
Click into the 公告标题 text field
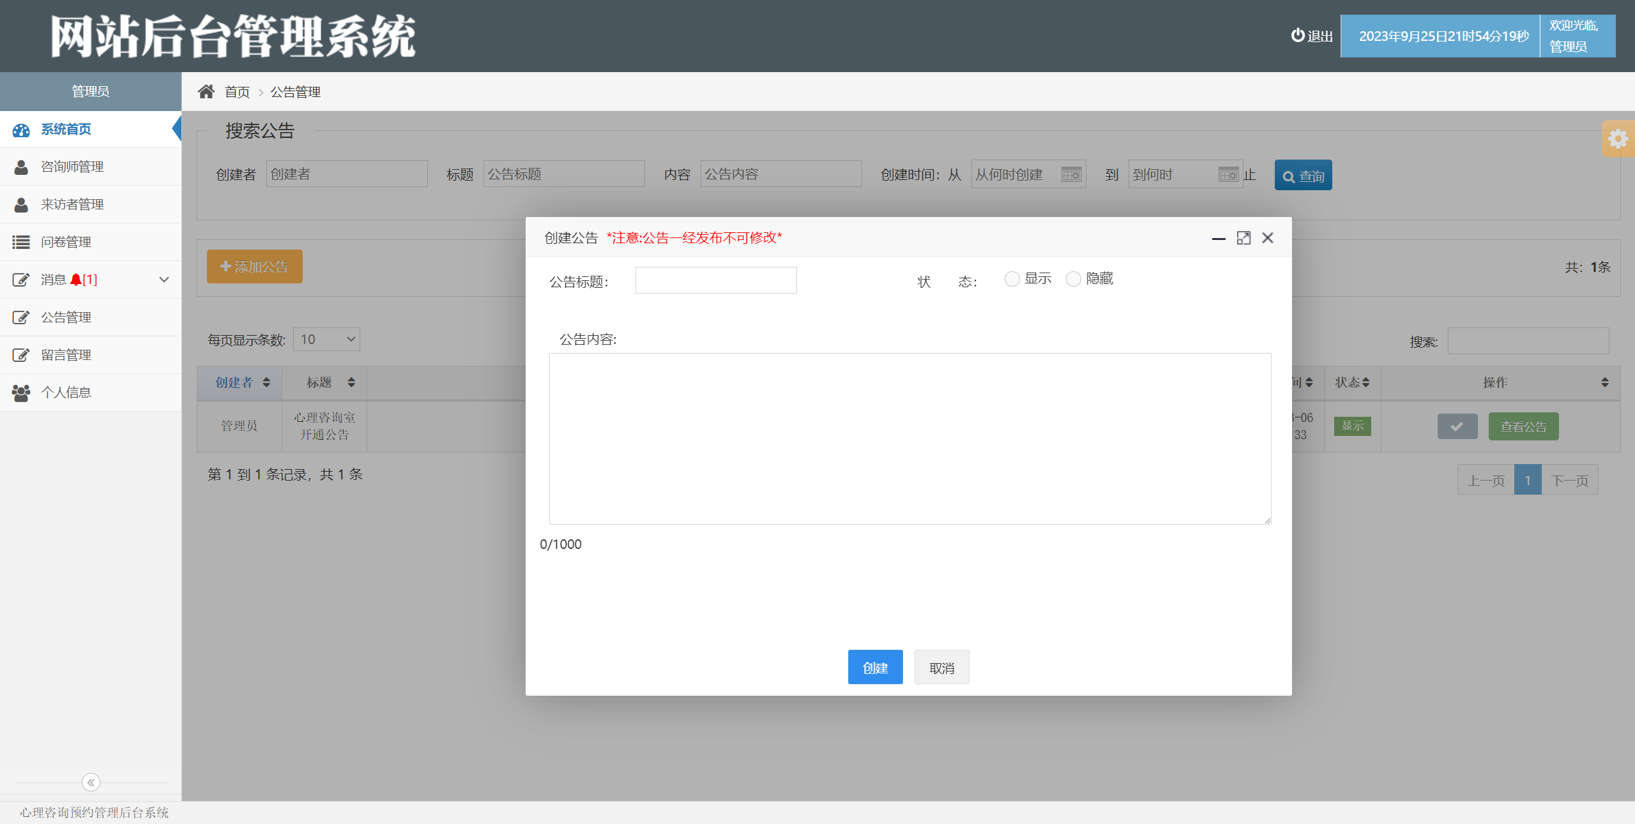pos(715,280)
